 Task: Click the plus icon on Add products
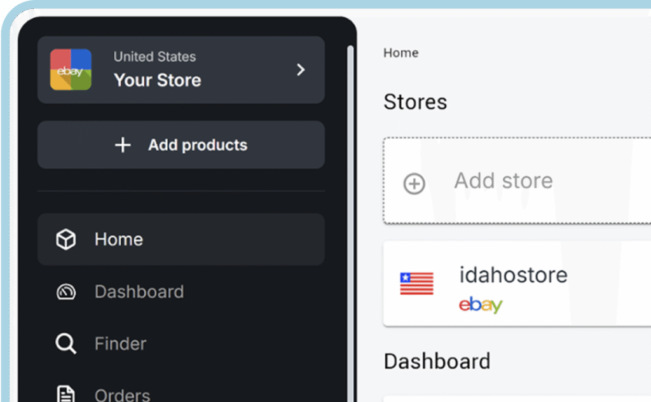click(123, 145)
